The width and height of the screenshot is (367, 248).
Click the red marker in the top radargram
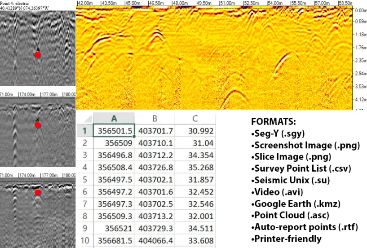[x=38, y=55]
